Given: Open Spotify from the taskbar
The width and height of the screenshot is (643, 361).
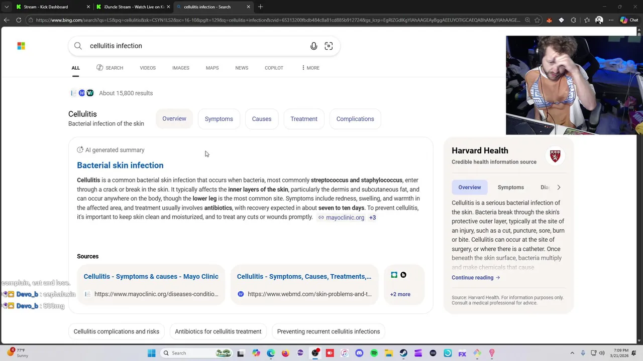Looking at the screenshot, I should [374, 353].
